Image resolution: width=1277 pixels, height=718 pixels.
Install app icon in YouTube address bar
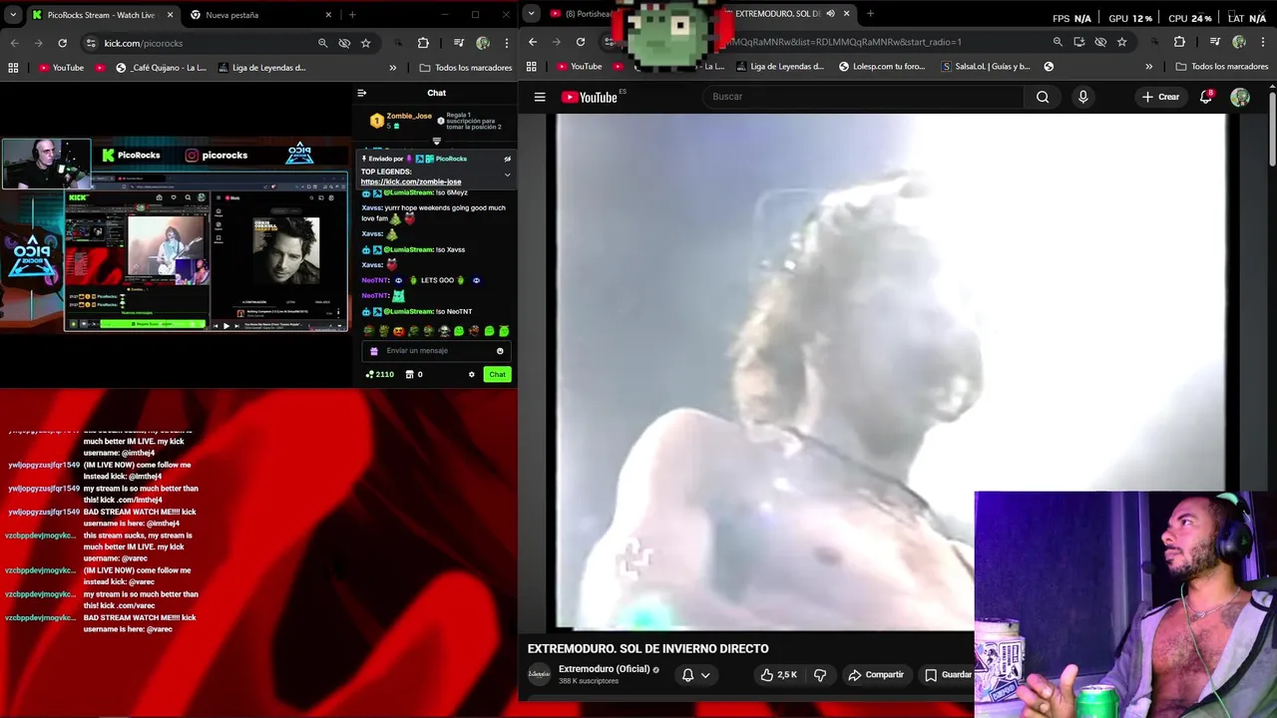pos(1079,42)
